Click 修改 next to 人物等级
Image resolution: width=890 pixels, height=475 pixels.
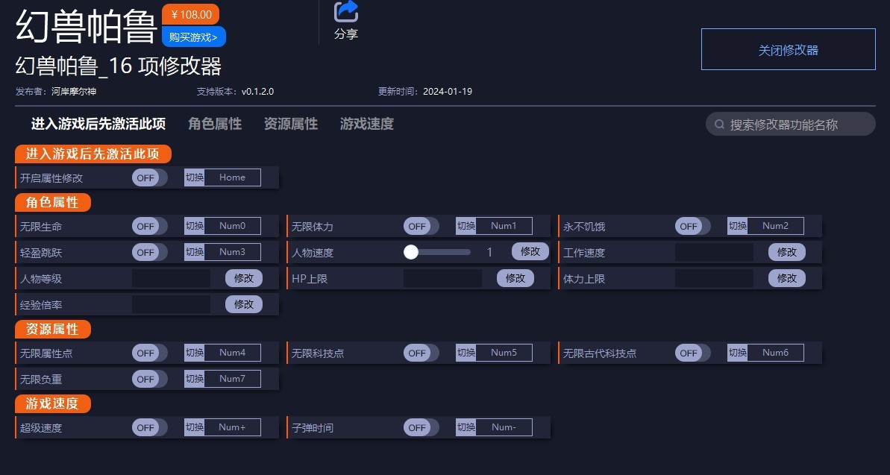pos(245,278)
